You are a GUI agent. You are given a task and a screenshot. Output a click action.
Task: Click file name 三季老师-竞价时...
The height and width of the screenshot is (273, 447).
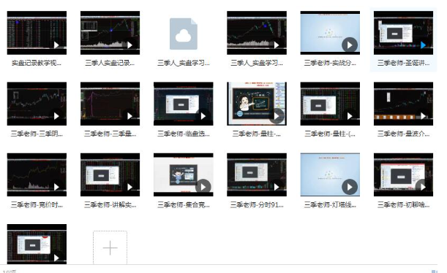37,204
